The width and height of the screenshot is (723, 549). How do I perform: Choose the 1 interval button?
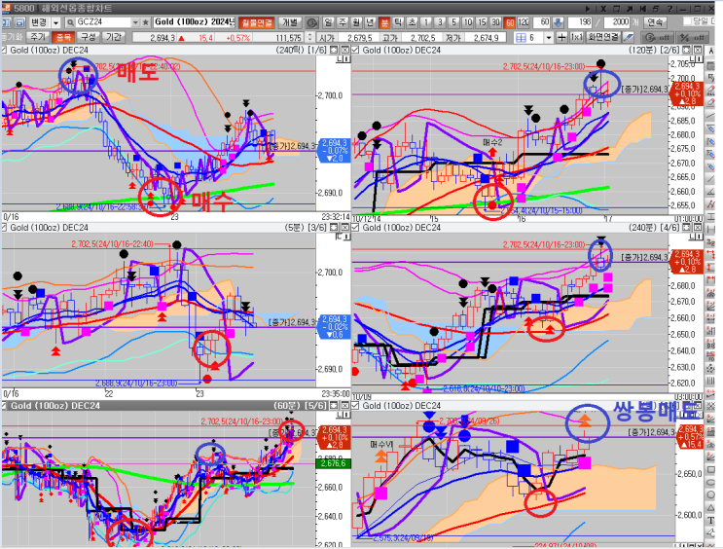point(426,22)
